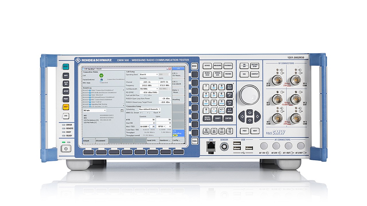The width and height of the screenshot is (367, 206).
Task: Click the +/- sign key
Action: 222,110
